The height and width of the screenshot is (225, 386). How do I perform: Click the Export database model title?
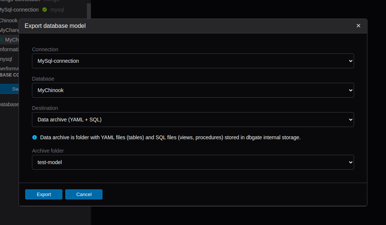[x=55, y=26]
